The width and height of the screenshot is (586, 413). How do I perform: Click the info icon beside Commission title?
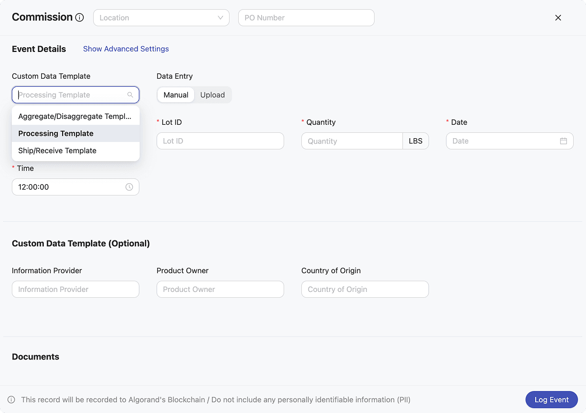click(80, 18)
